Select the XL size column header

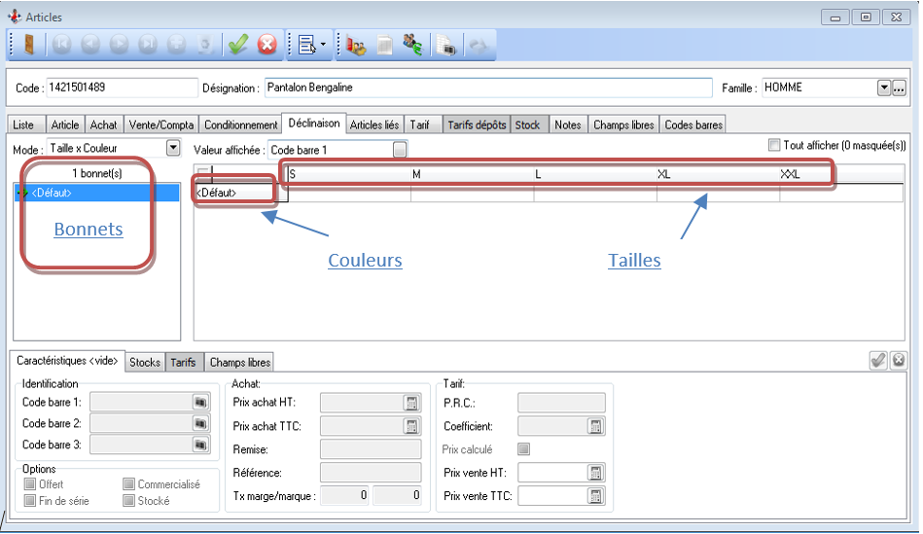coord(664,174)
